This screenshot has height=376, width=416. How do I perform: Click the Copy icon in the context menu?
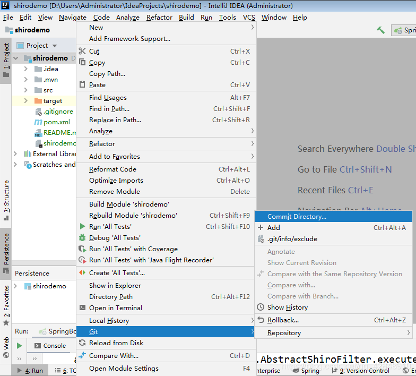83,62
